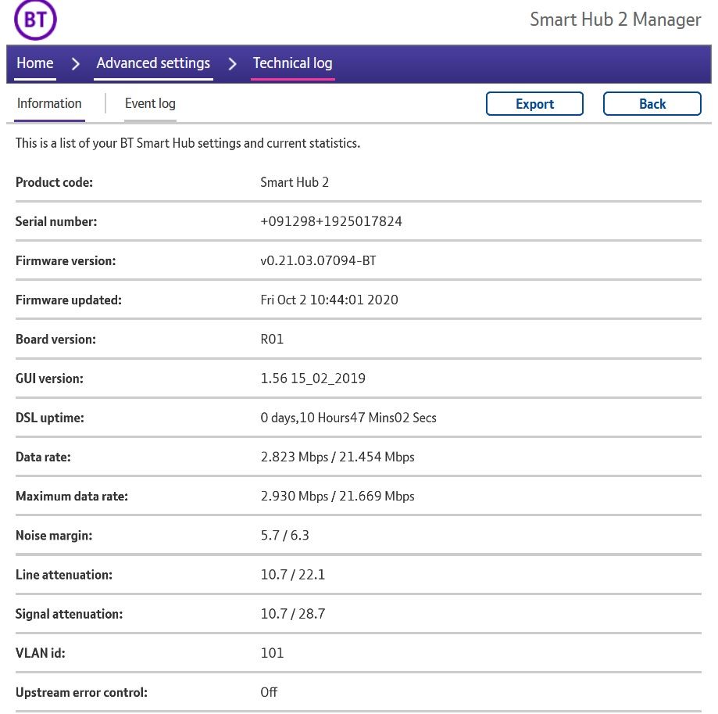Click the firmware updated date value
Viewport: 718px width, 714px height.
(329, 300)
